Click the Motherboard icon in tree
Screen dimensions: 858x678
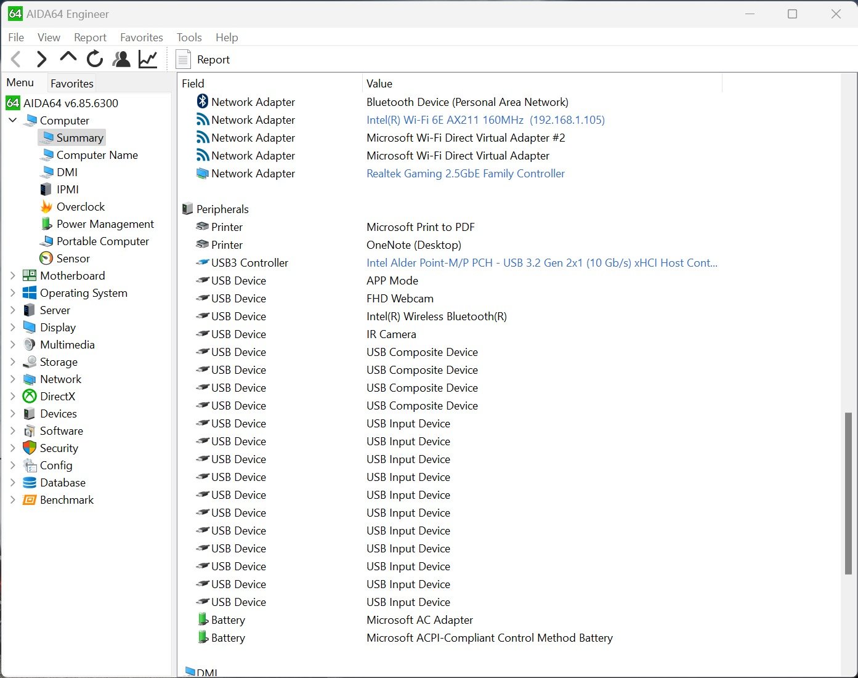click(30, 276)
